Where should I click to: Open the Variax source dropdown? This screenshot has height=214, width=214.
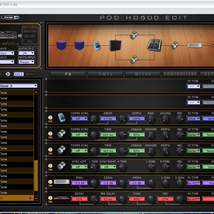point(7,53)
